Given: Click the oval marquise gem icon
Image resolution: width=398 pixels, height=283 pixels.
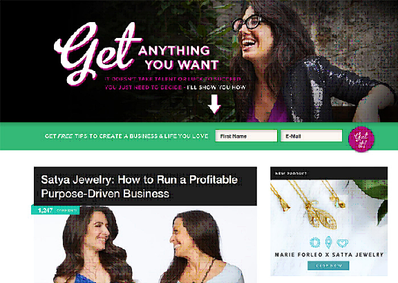Looking at the screenshot, I should pos(328,242).
